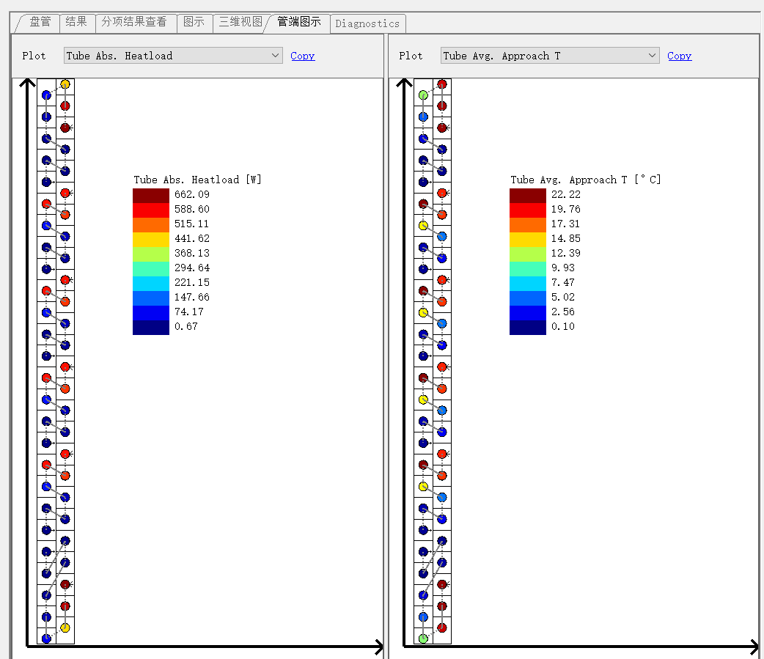Open the 结果 tab
This screenshot has width=764, height=659.
[x=76, y=22]
